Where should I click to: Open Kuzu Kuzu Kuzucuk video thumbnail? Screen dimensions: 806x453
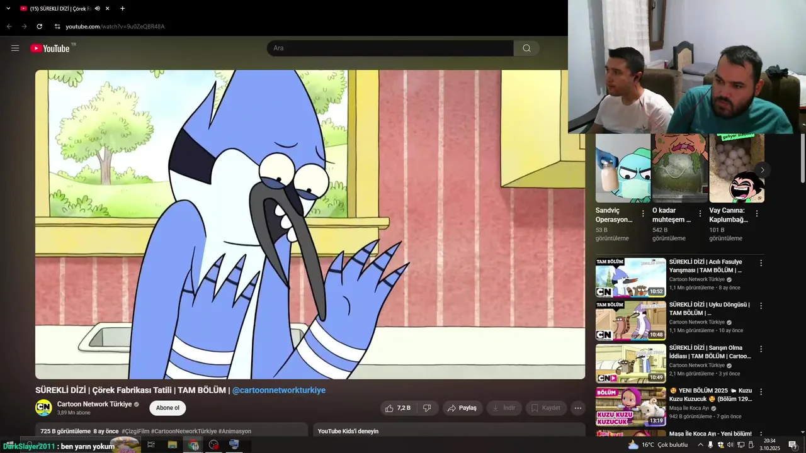coord(630,406)
